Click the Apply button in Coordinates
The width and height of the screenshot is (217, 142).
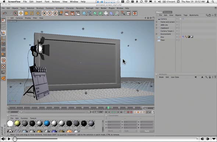(x=147, y=131)
